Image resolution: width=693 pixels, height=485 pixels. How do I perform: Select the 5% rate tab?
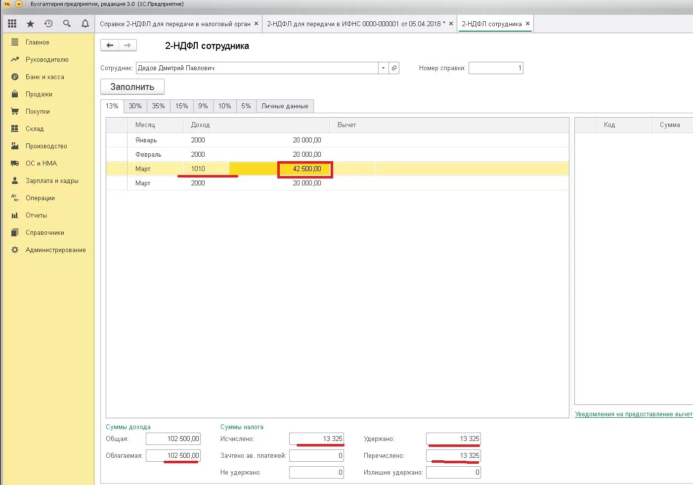(246, 106)
